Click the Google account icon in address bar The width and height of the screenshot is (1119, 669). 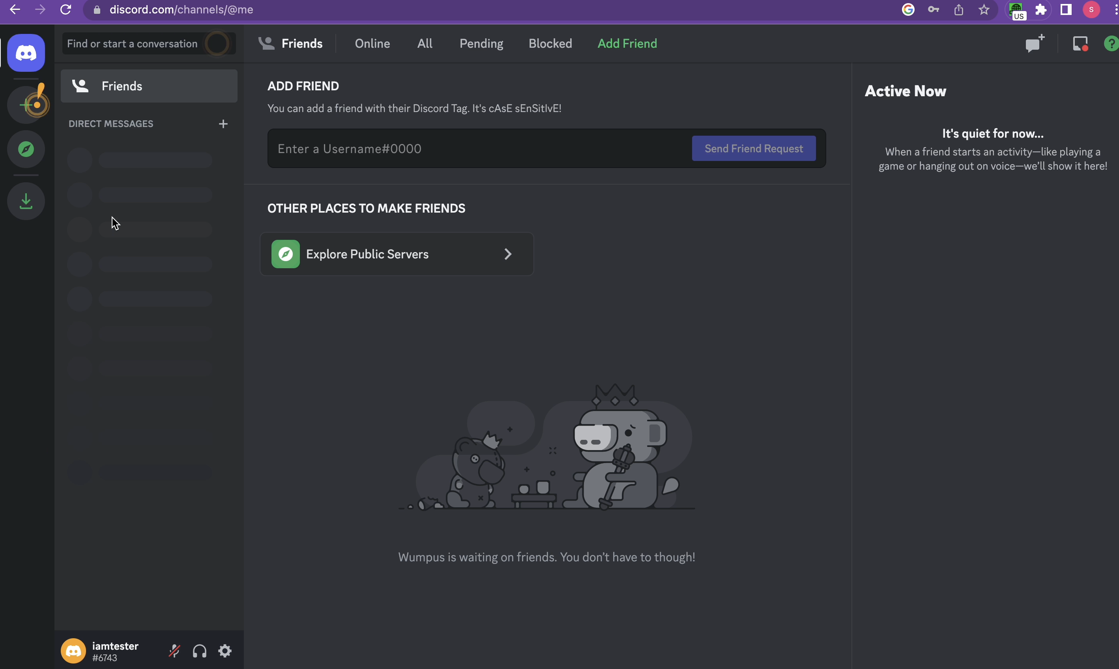(x=908, y=9)
